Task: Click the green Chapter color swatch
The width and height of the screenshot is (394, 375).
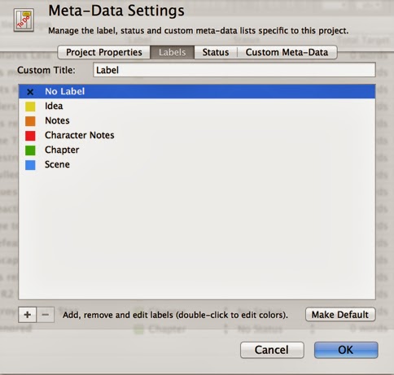Action: 30,150
